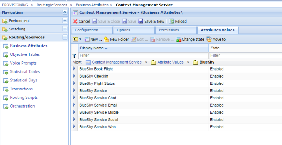Expand the Environment section plus button

65,20
